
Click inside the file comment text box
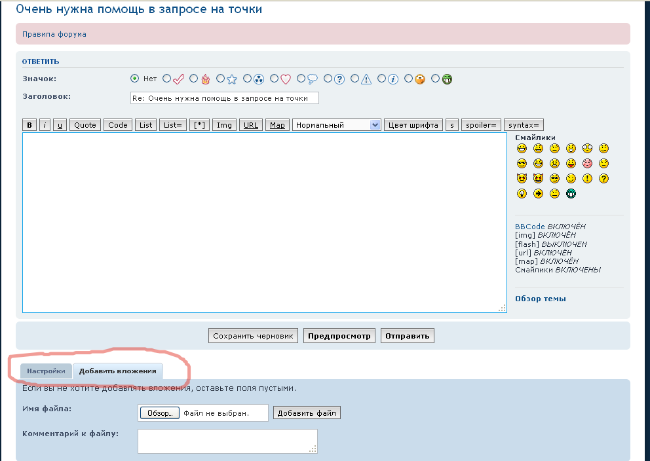[227, 441]
